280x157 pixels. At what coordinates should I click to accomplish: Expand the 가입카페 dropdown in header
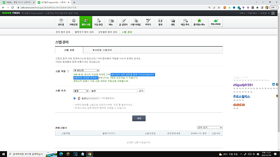pos(252,13)
